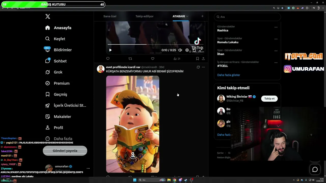Enter video fullscreen mode
The height and width of the screenshot is (183, 326).
(x=201, y=50)
